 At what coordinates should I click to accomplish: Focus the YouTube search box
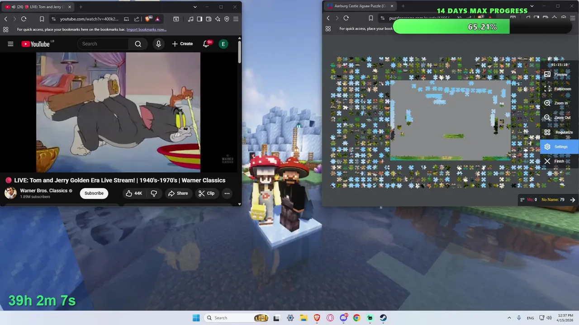click(x=103, y=44)
